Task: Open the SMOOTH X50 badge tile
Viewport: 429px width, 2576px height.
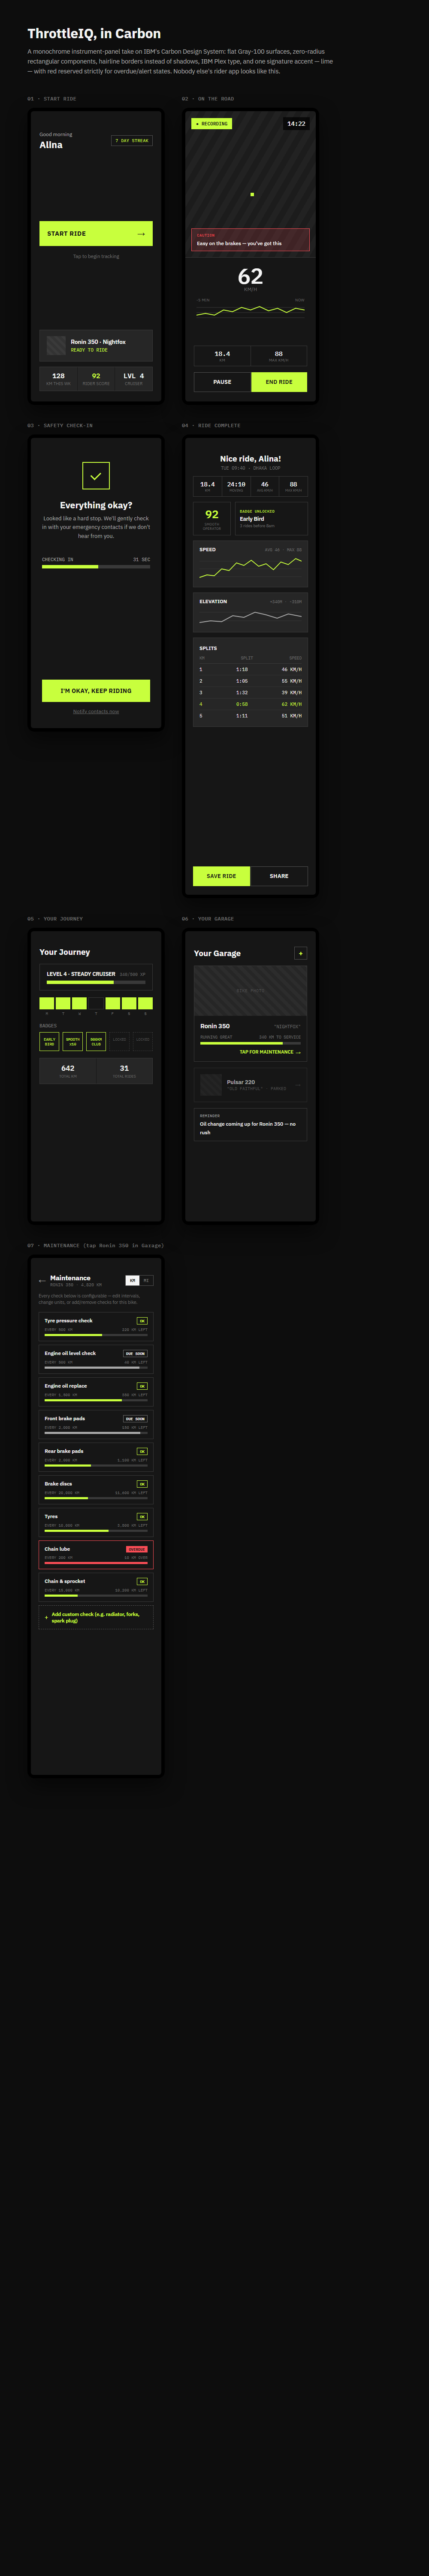Action: pyautogui.click(x=73, y=1042)
